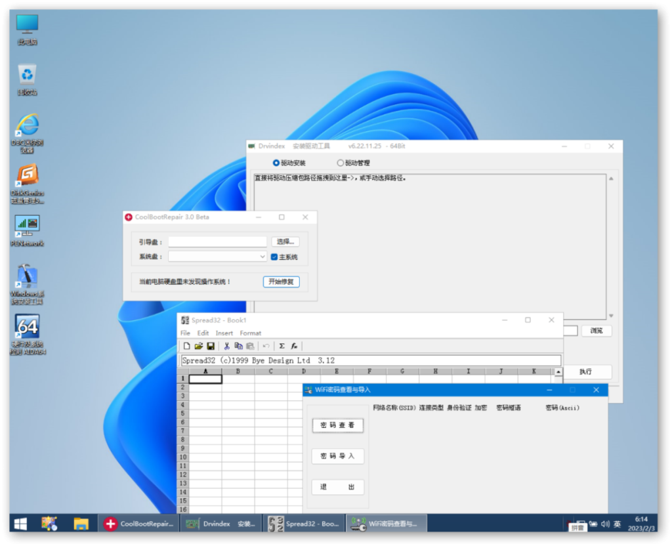The width and height of the screenshot is (672, 546).
Task: Open the Windows Start button
Action: 20,523
